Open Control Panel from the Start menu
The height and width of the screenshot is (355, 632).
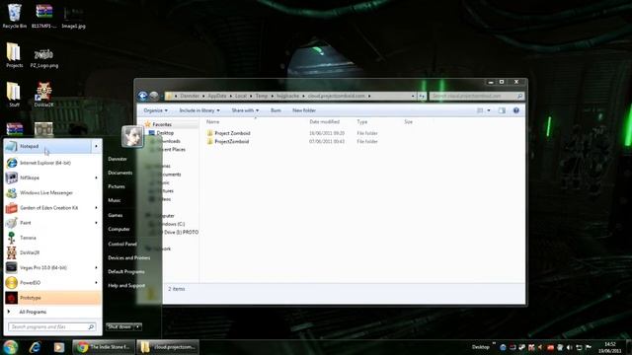[122, 244]
